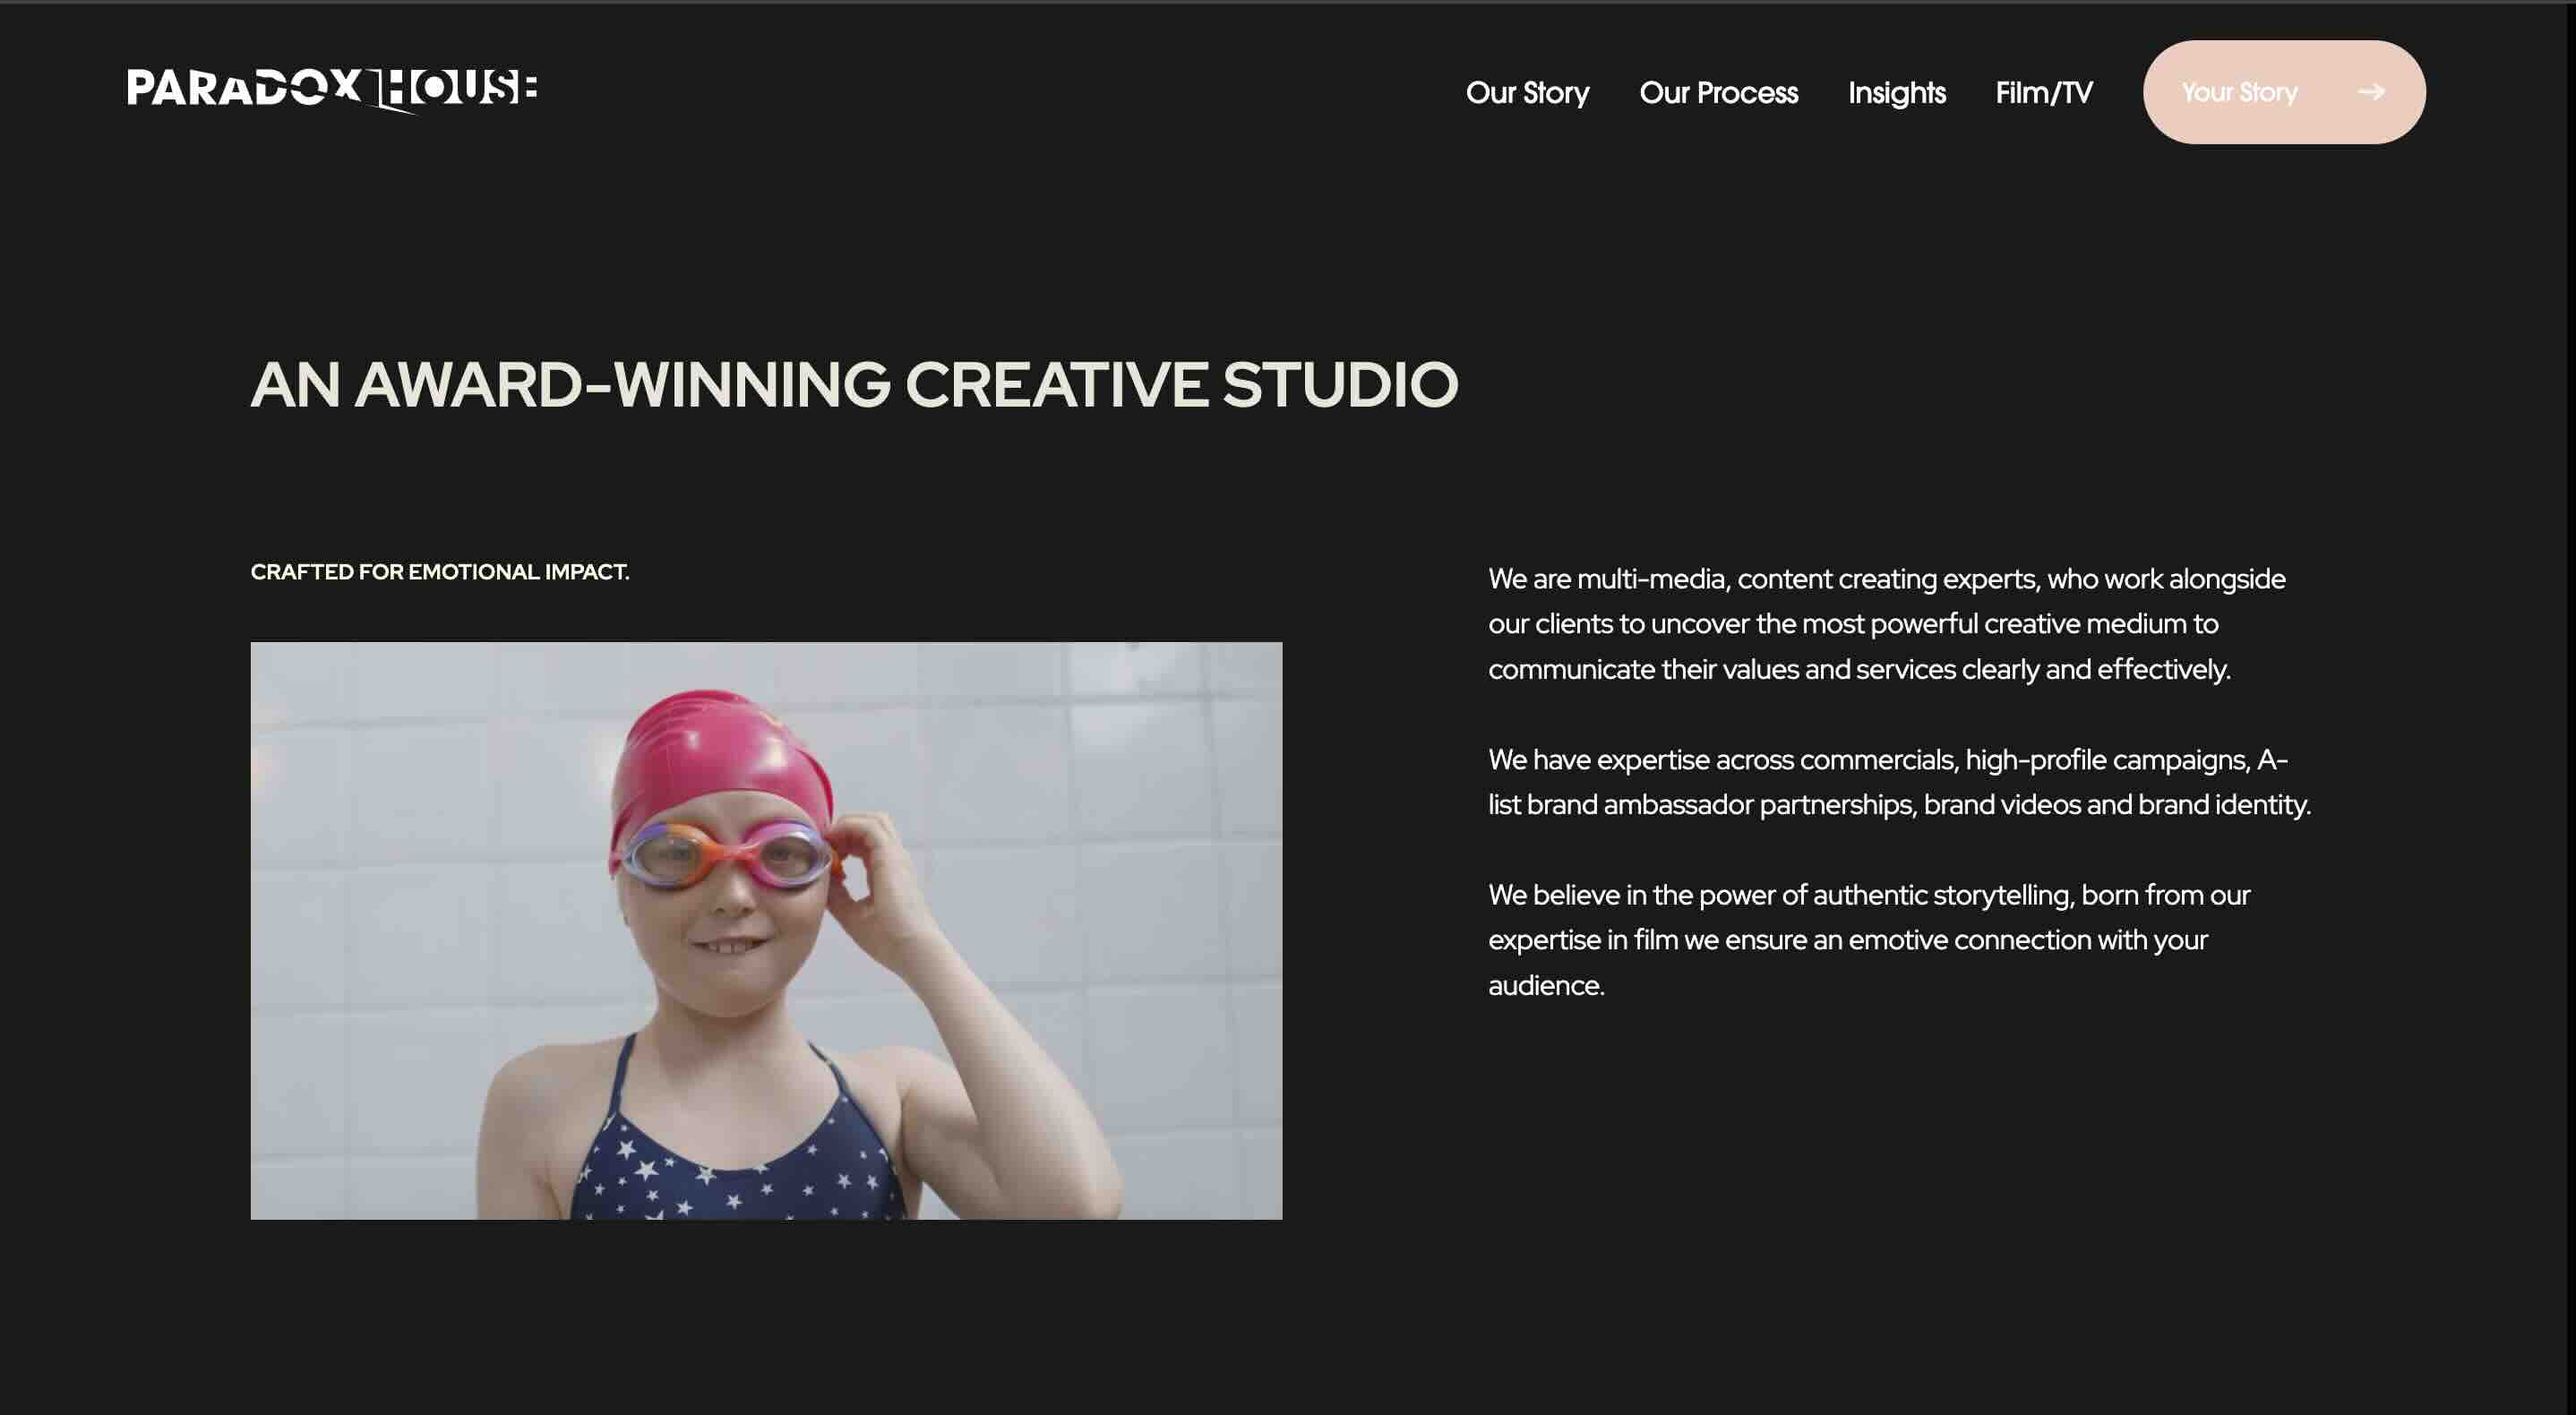Click the PARADOX word in the logo
This screenshot has width=2576, height=1415.
point(244,88)
